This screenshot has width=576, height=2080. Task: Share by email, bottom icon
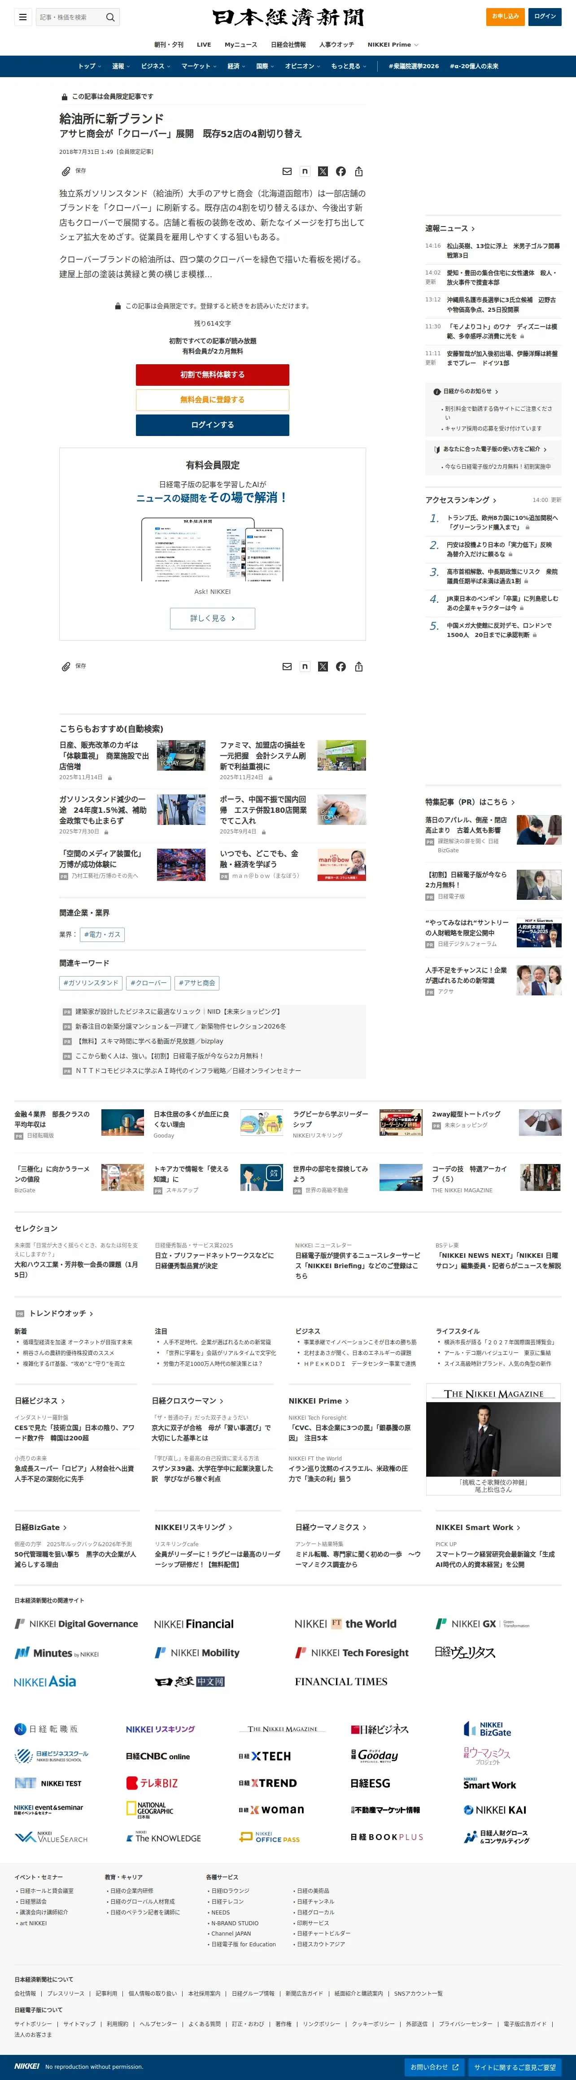click(287, 666)
